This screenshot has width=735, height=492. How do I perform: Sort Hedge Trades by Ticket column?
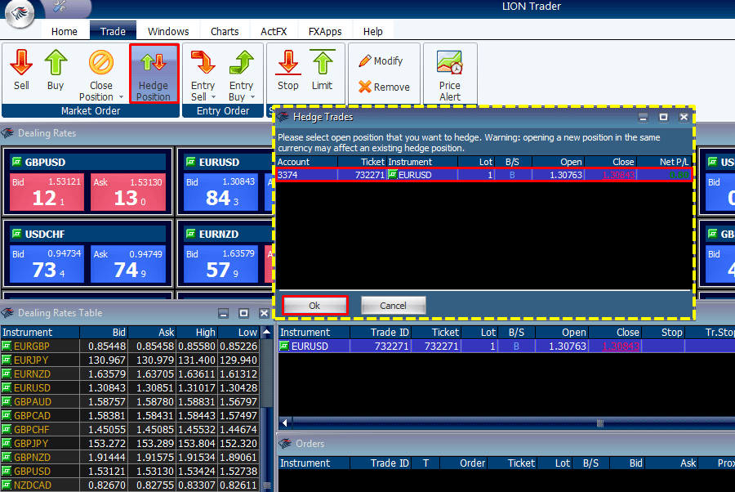coord(362,162)
